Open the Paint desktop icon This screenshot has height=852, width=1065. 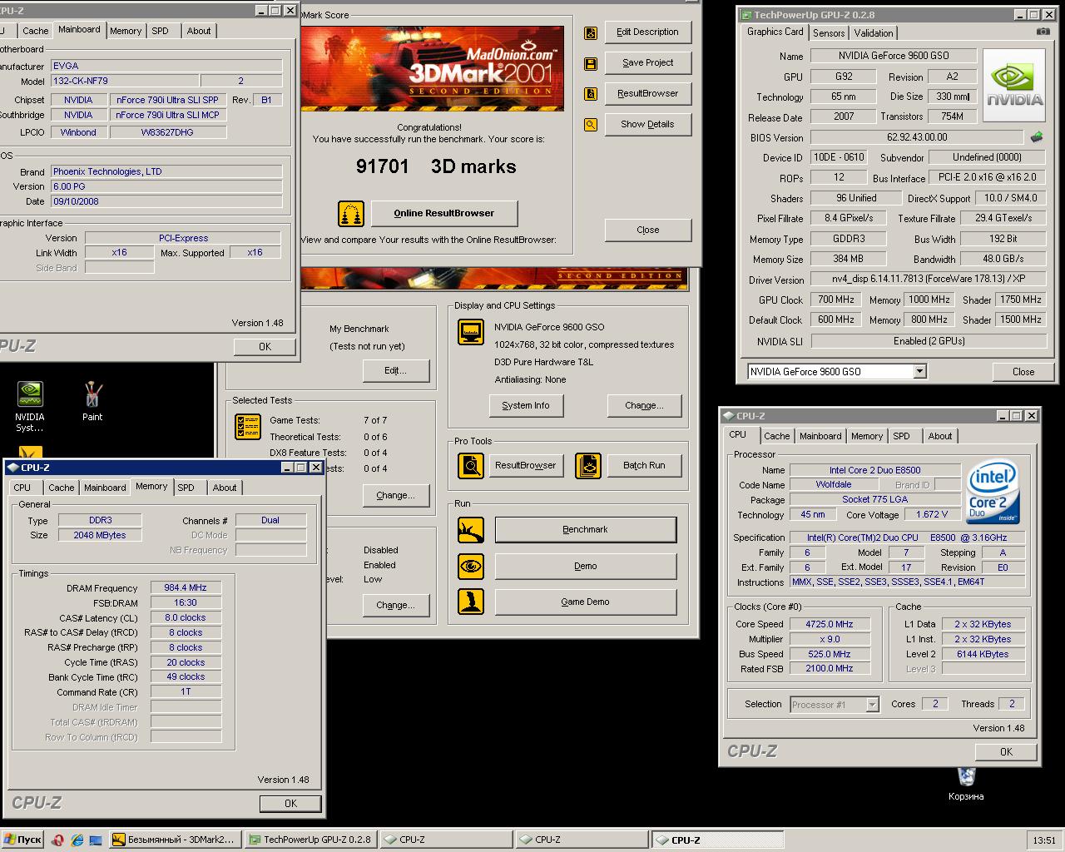[92, 402]
